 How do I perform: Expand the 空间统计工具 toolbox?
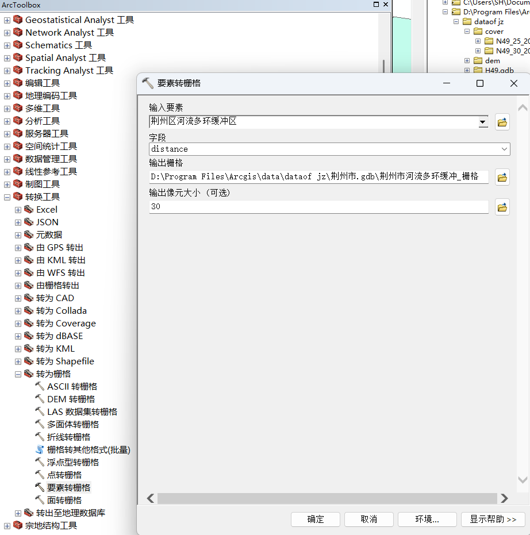point(7,147)
